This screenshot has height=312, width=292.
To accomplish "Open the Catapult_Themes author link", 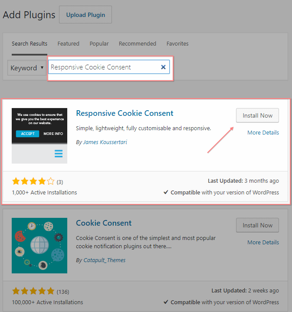I will click(x=105, y=260).
